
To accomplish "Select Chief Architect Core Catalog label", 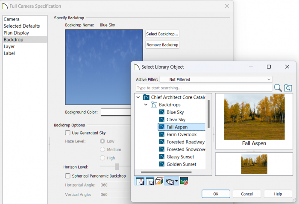I will [x=178, y=97].
